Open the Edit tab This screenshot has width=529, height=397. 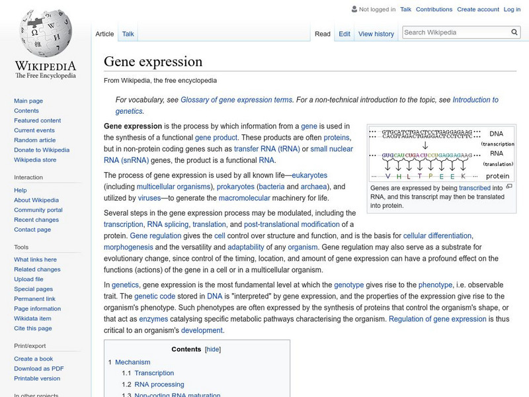[345, 34]
